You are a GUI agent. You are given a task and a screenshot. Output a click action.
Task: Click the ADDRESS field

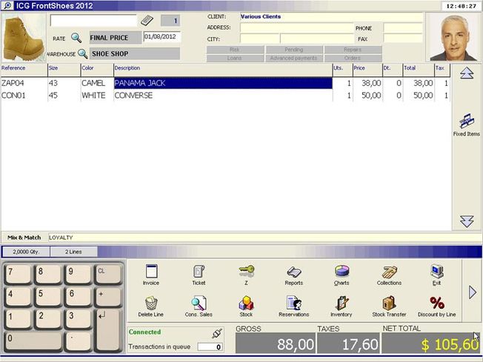click(x=296, y=27)
